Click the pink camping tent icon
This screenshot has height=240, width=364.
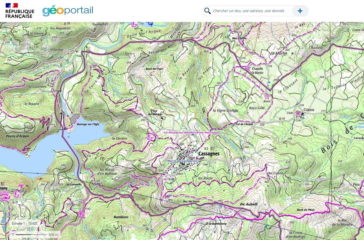(x=5, y=197)
